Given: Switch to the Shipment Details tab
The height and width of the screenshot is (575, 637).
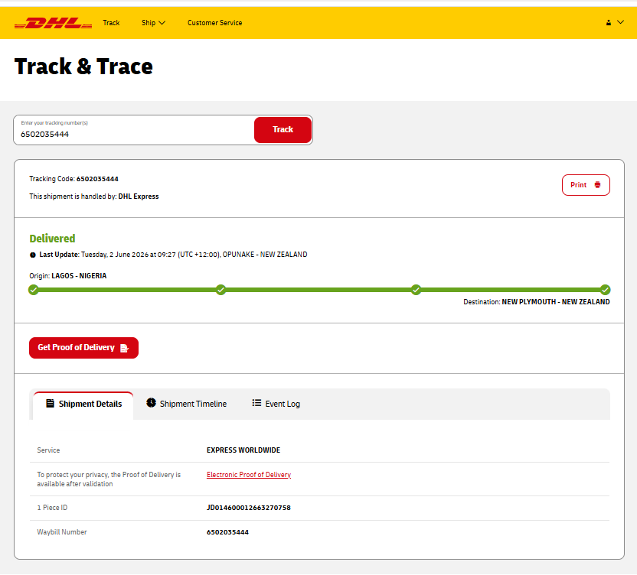Looking at the screenshot, I should [83, 404].
